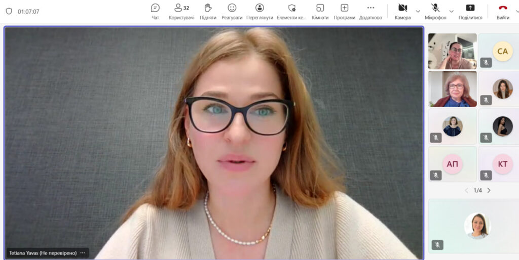Open the Переглянути view options
519x260 pixels.
click(x=259, y=11)
